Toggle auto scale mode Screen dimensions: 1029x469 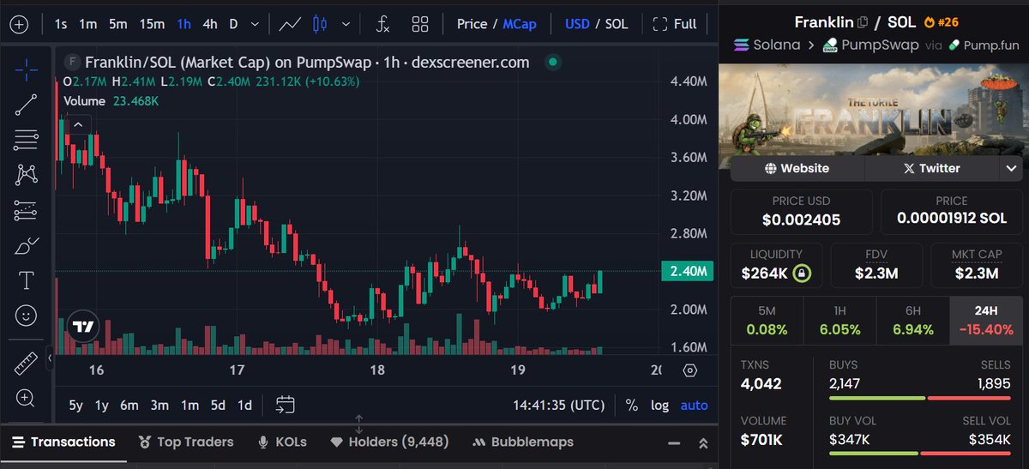694,405
